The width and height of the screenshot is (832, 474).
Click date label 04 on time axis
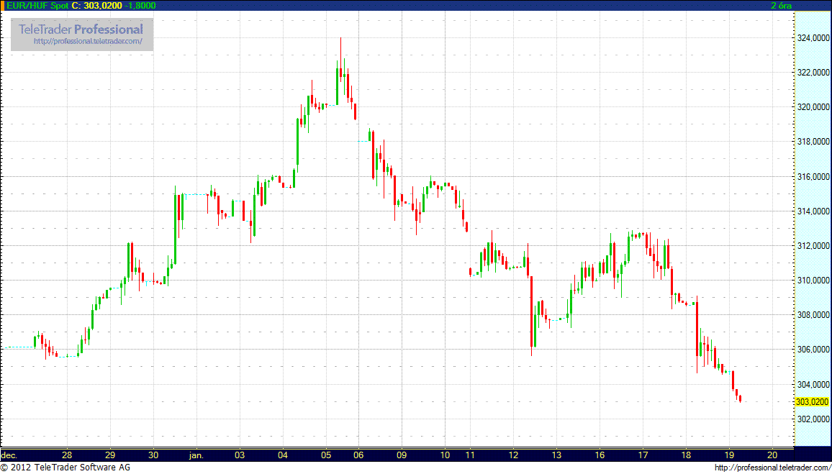(x=283, y=455)
